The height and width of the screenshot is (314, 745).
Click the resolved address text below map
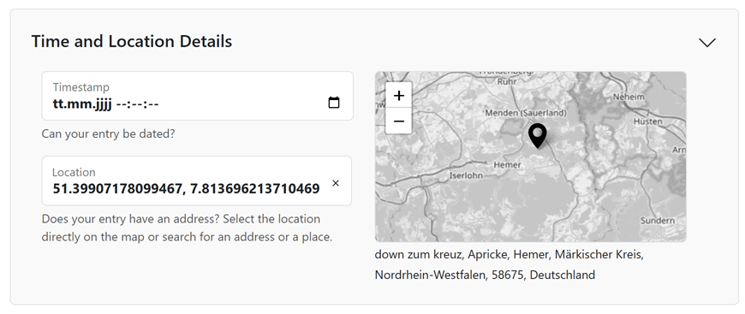pos(509,264)
